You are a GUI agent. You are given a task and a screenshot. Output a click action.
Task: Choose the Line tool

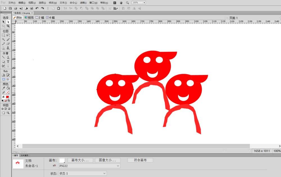(3, 57)
